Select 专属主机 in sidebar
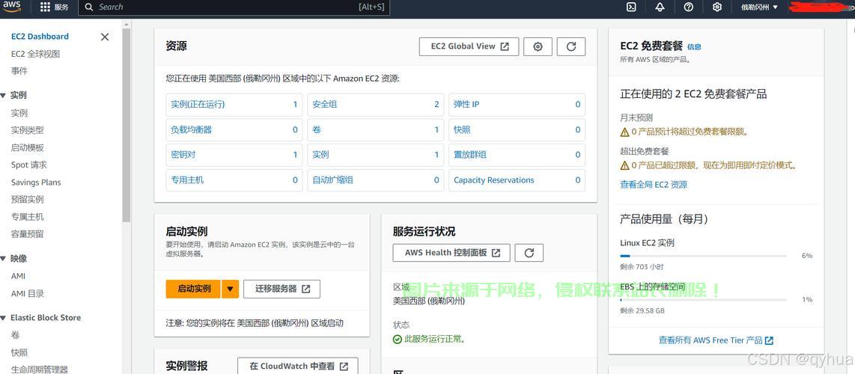 click(27, 217)
